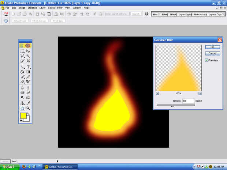227x170 pixels.
Task: Expand the Undo History palette tab
Action: point(200,15)
